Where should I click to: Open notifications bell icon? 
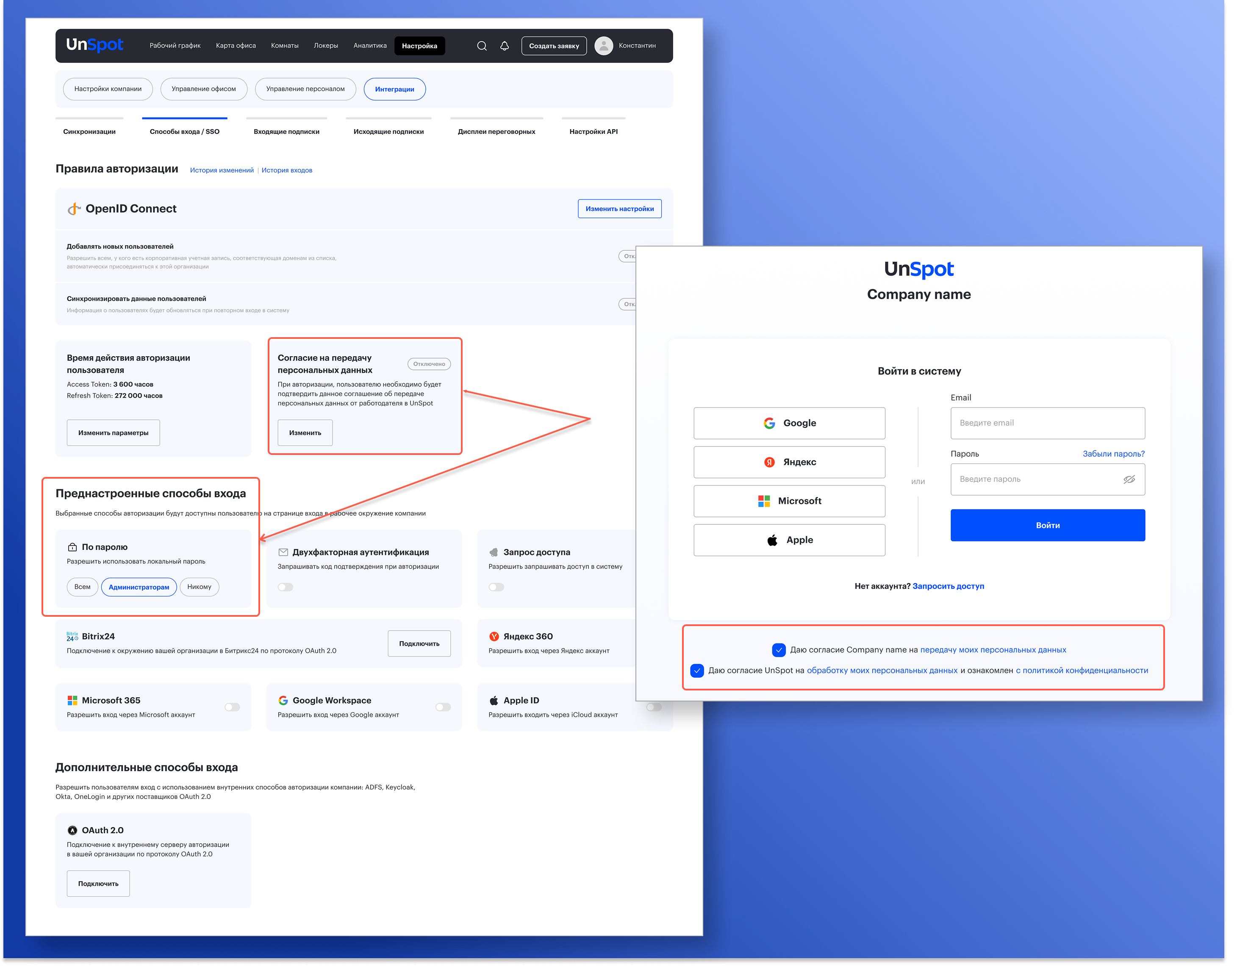[x=505, y=46]
